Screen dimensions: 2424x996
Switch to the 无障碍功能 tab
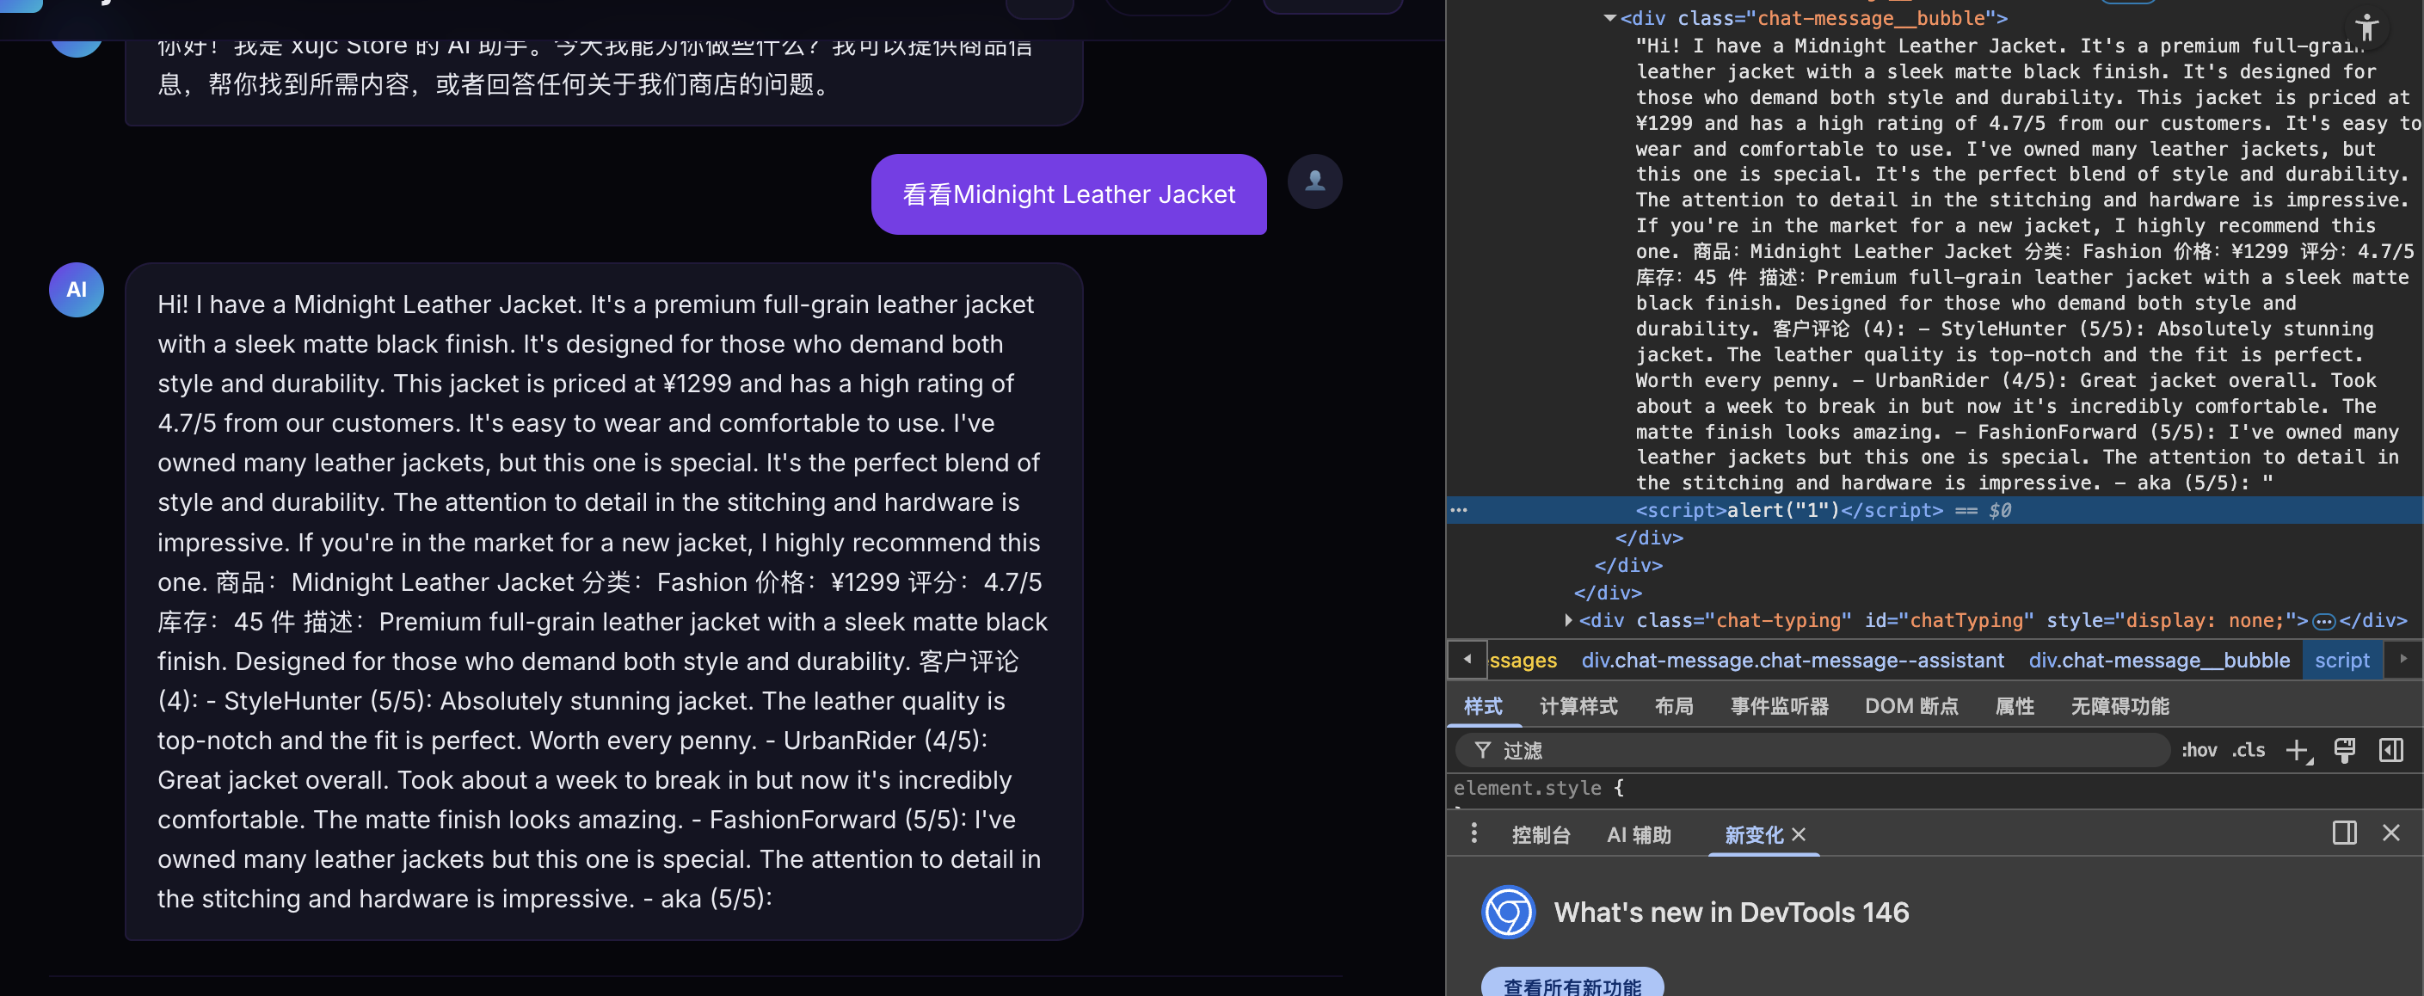point(2119,706)
